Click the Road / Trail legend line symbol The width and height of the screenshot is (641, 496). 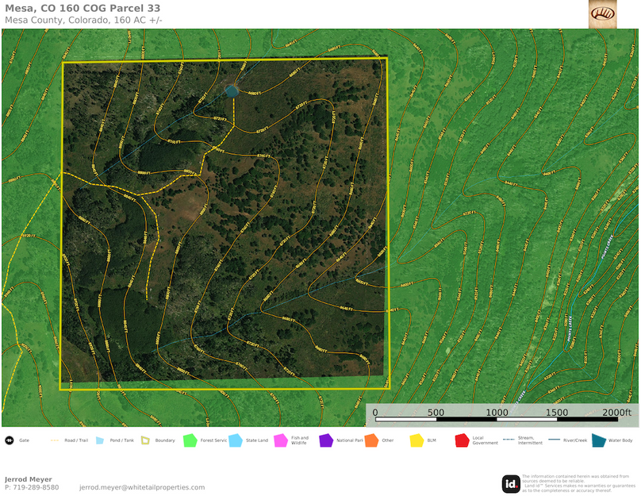tap(55, 440)
